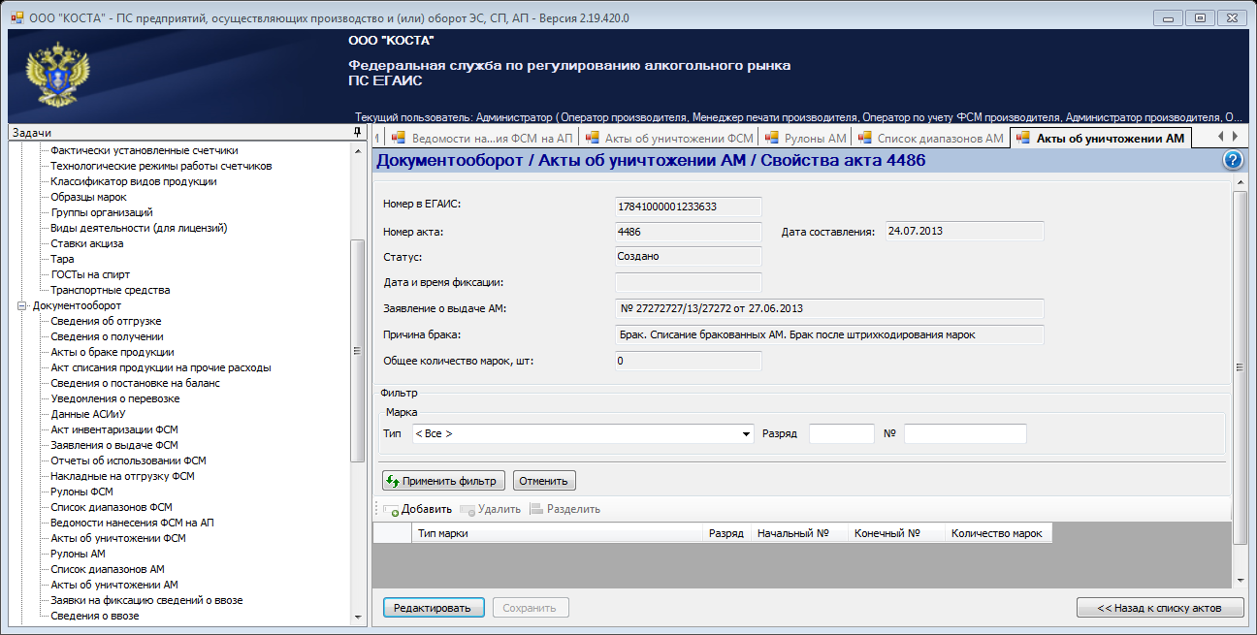Screen dimensions: 1257x635
Task: Click the Причина брака field
Action: 829,334
